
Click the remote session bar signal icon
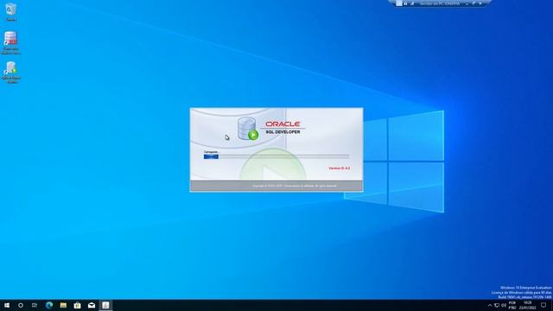(412, 3)
